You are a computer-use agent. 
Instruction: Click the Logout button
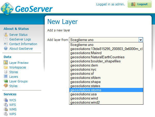coord(139,4)
